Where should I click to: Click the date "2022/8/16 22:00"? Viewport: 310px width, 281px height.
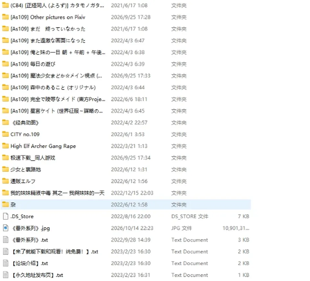(x=131, y=216)
